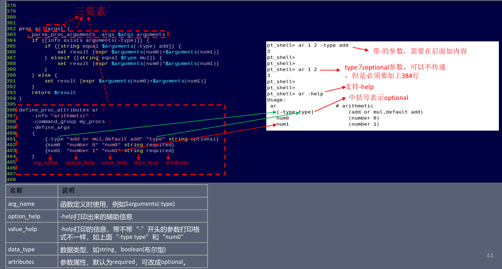Select the table cell describing -help打印出来的辅助信息
The height and width of the screenshot is (269, 502).
click(132, 216)
